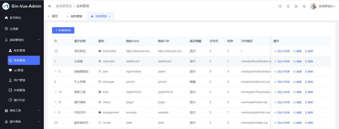Delete the 仪表盘 row
The height and width of the screenshot is (129, 339).
(x=309, y=61)
